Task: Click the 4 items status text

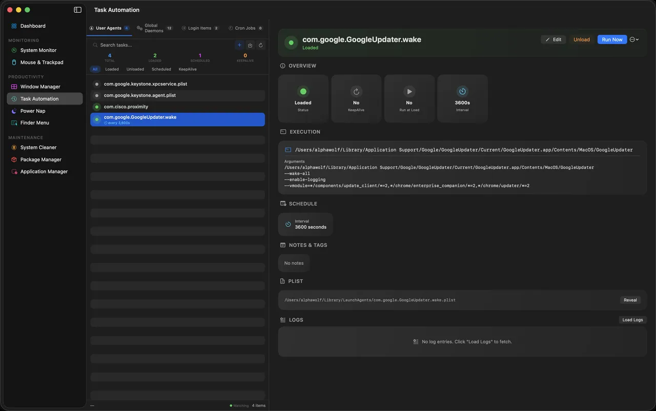Action: (x=259, y=405)
